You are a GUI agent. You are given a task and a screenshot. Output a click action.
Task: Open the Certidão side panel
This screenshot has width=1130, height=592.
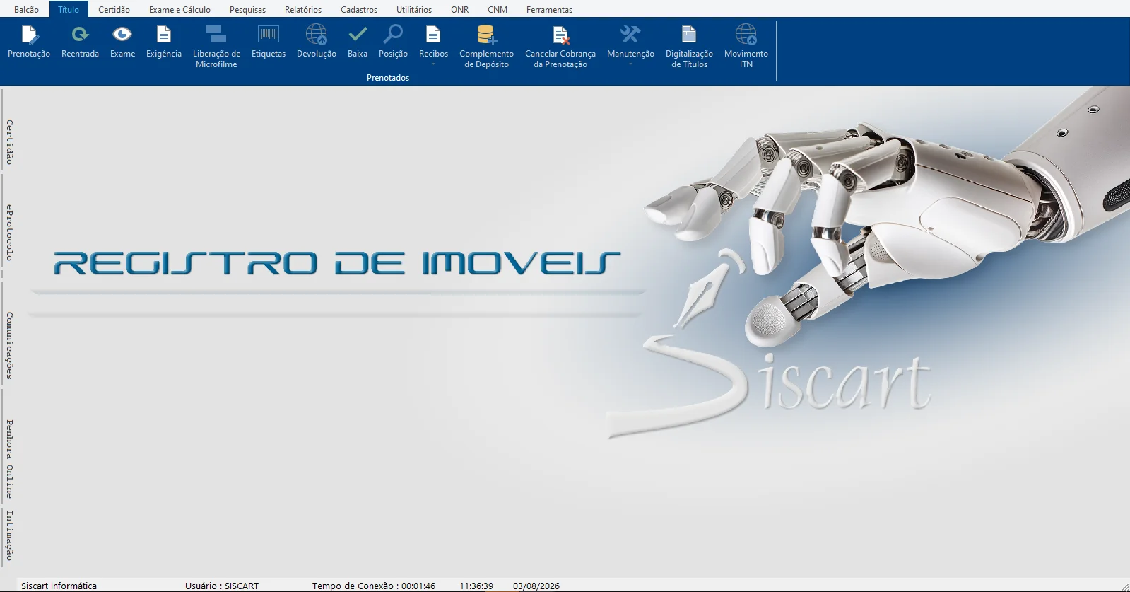(9, 142)
